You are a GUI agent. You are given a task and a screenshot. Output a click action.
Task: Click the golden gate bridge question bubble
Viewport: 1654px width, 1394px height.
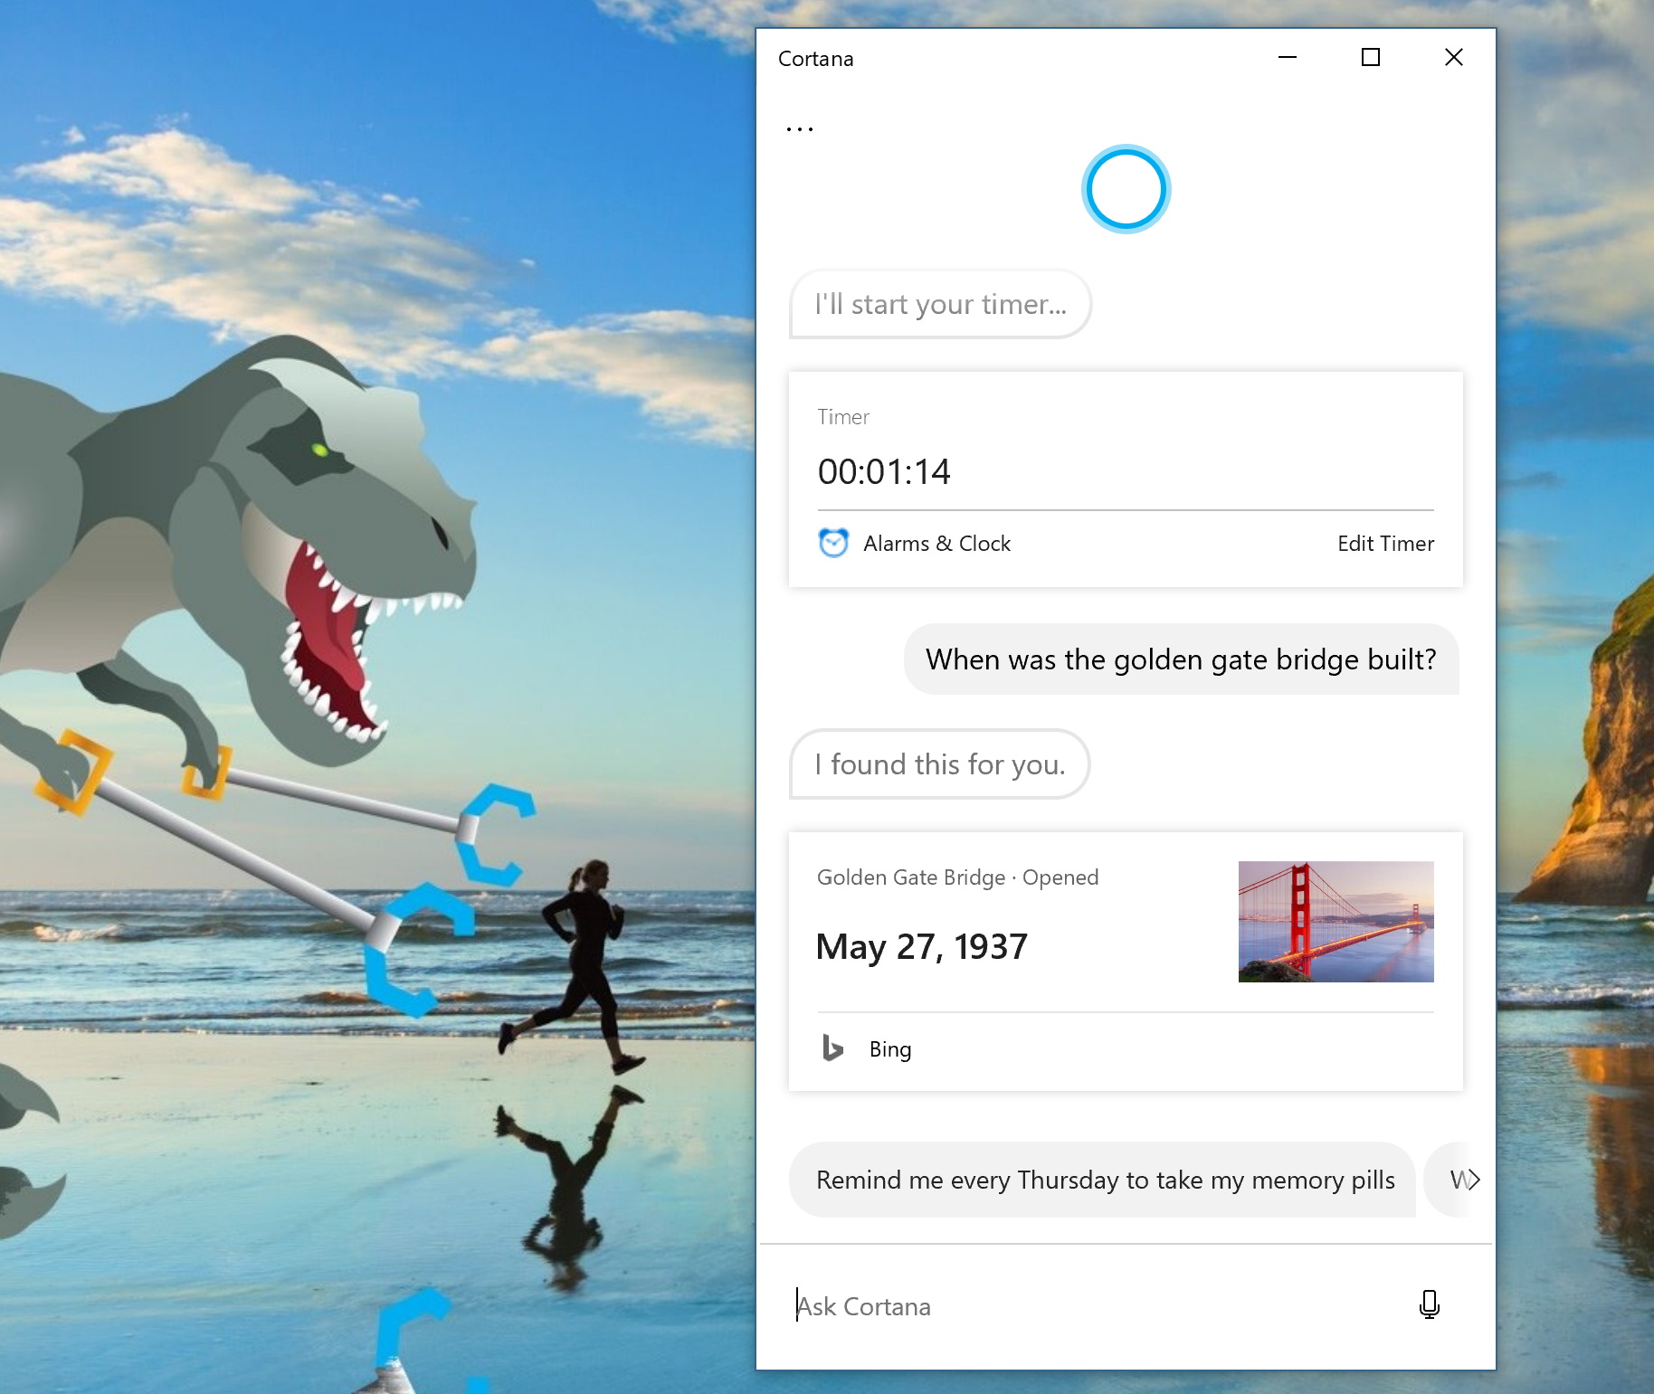[1181, 659]
